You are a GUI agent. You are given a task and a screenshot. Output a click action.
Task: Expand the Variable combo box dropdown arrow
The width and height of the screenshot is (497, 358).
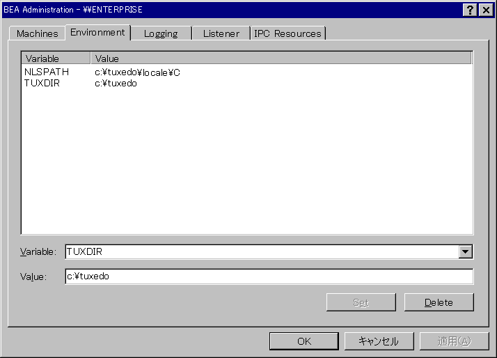pyautogui.click(x=465, y=251)
